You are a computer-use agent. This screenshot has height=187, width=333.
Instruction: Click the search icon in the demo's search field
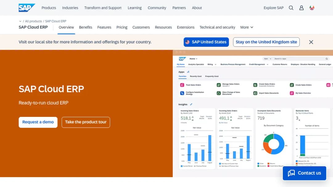pos(327,59)
